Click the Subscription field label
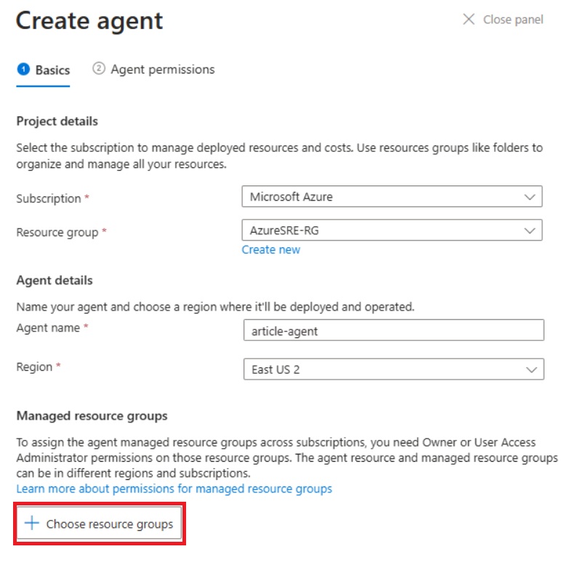567x581 pixels. (49, 199)
